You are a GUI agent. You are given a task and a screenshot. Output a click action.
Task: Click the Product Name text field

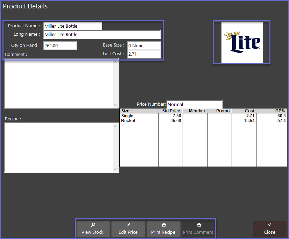click(73, 26)
